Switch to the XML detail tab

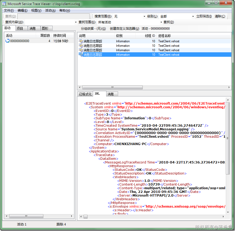pos(100,94)
